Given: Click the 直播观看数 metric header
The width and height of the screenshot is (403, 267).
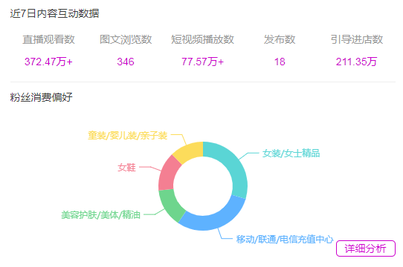Looking at the screenshot, I should [x=48, y=39].
